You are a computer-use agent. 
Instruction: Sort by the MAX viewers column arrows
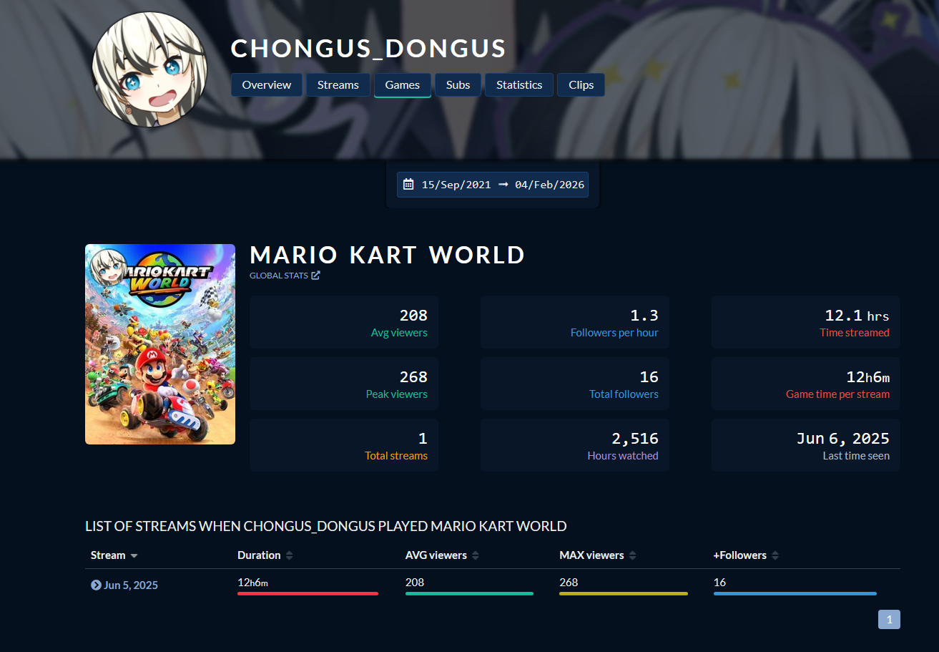(632, 555)
